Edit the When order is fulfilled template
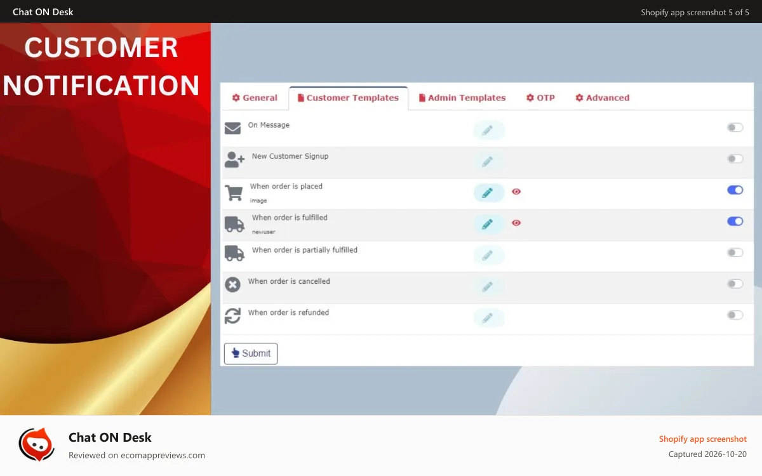 pos(488,223)
